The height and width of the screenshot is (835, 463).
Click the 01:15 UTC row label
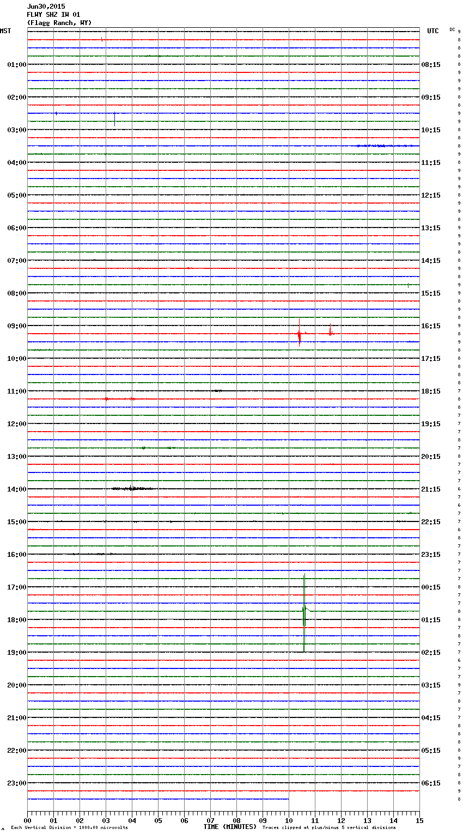[x=431, y=620]
